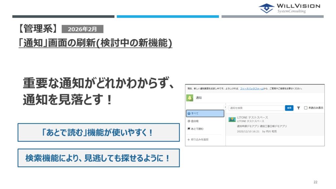336x189 pixels.
Task: Click the WillVision diamond logo
Action: [x=266, y=8]
